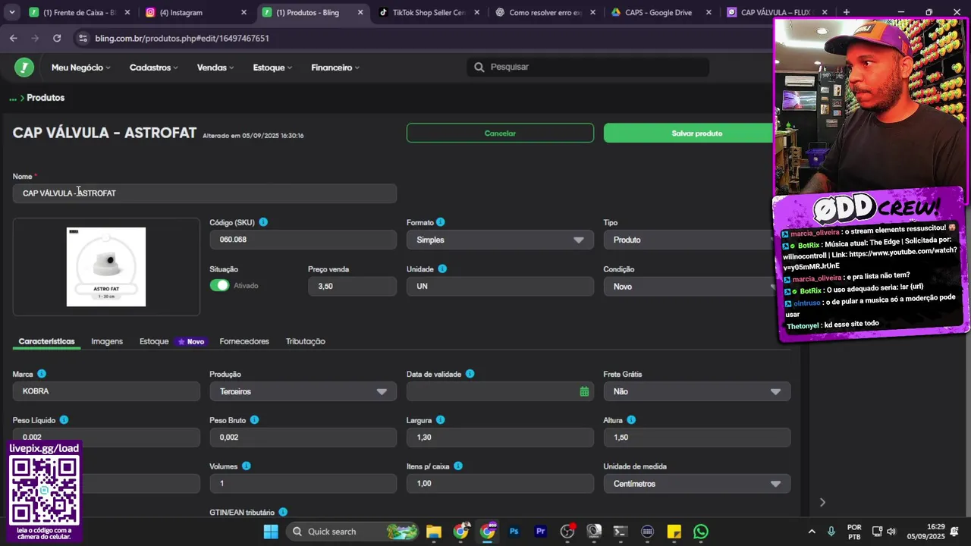Click the Preço venda field 3,50
Screen dimensions: 971x546
352,287
